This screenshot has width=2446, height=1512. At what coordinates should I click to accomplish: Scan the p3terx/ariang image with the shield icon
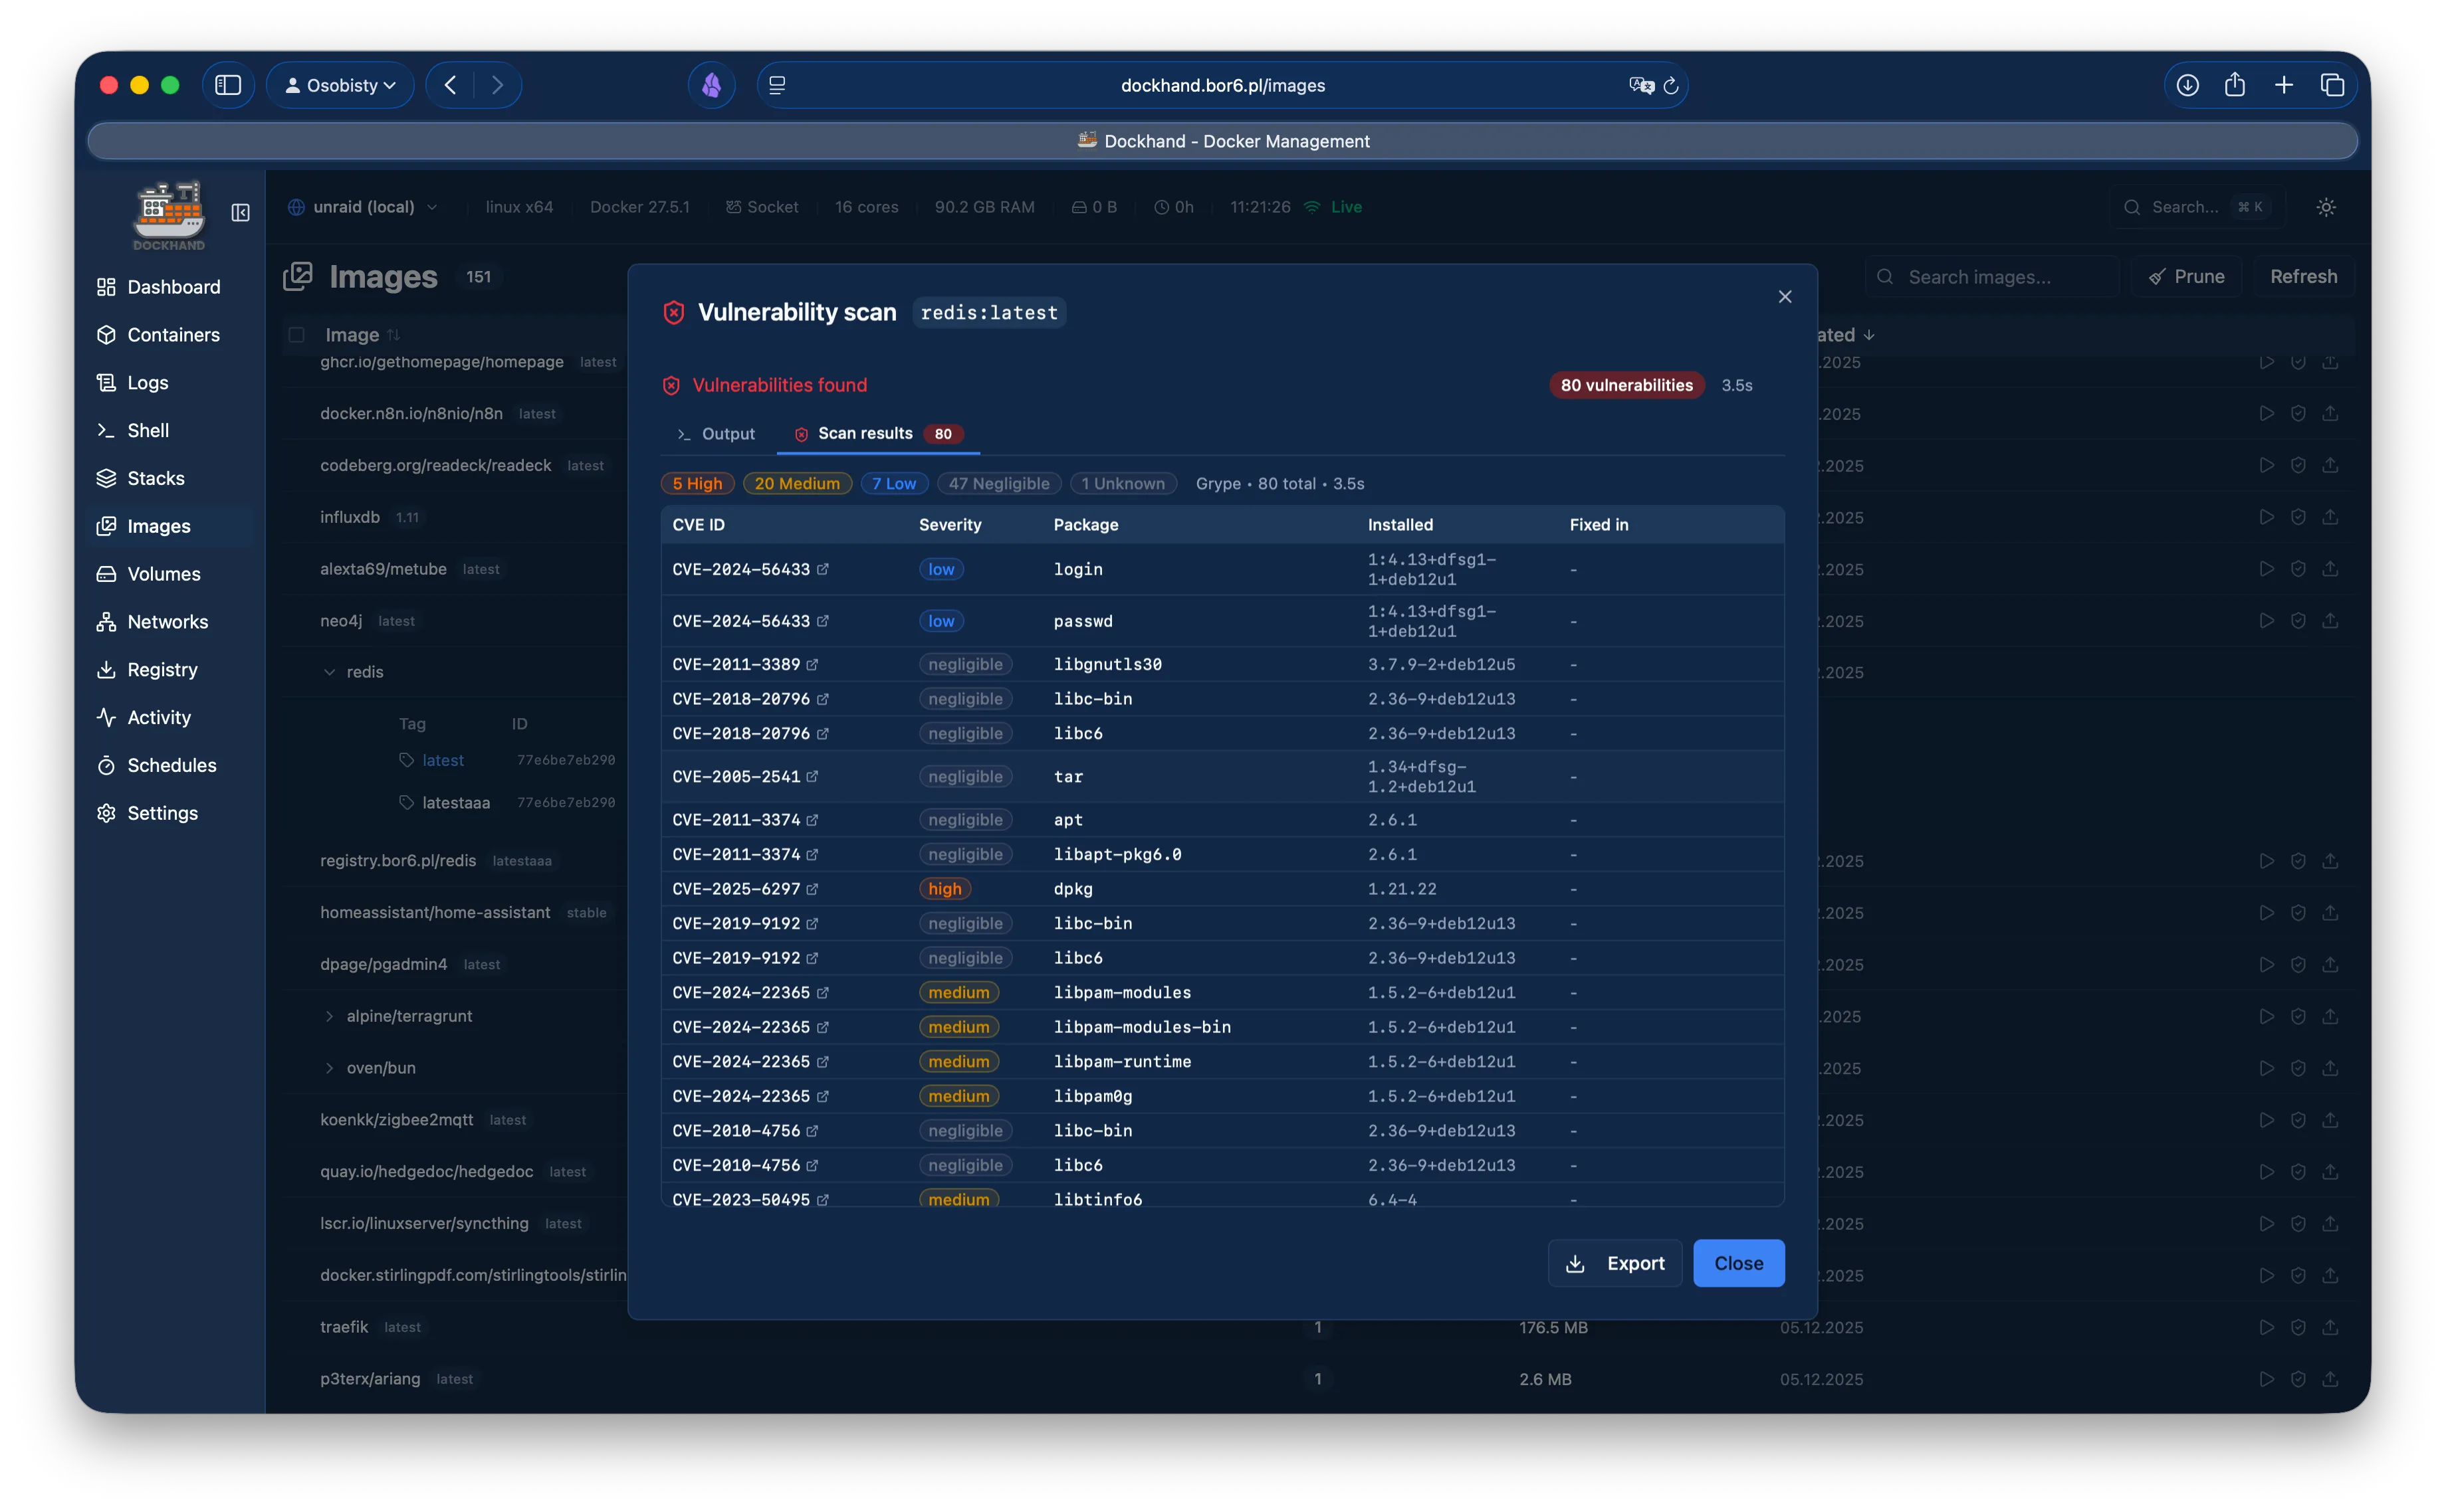point(2298,1378)
